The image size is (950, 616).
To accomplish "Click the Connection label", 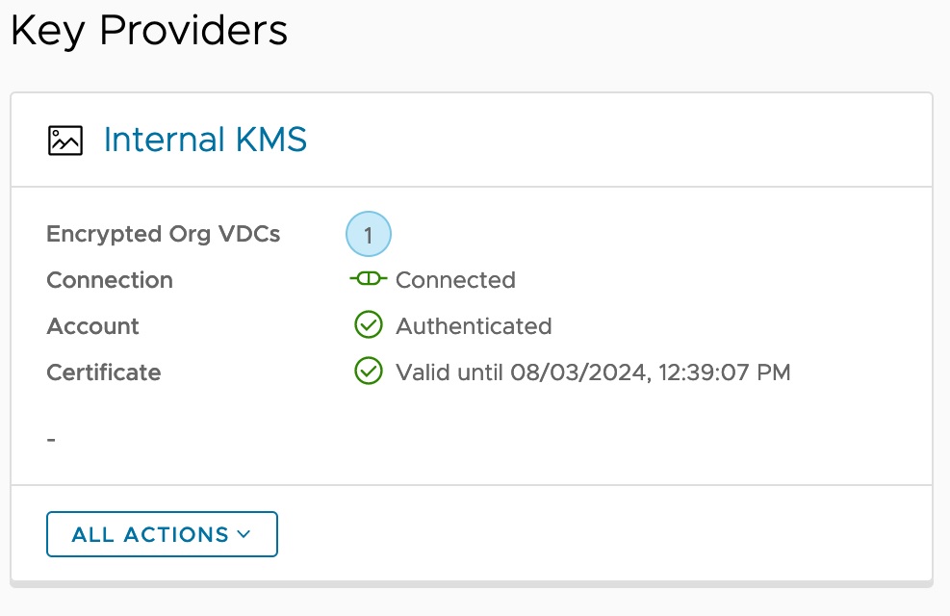I will (110, 280).
